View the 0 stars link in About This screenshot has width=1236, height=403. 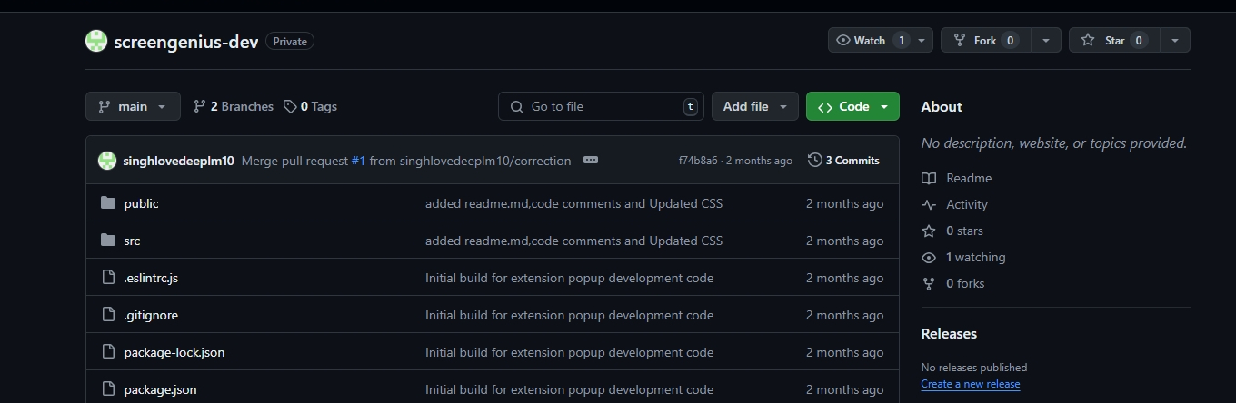[x=952, y=231]
